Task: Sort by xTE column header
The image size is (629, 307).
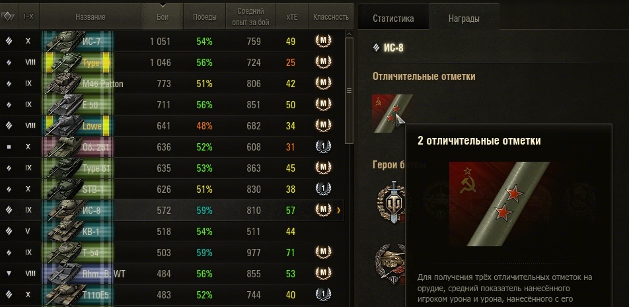Action: pyautogui.click(x=292, y=17)
